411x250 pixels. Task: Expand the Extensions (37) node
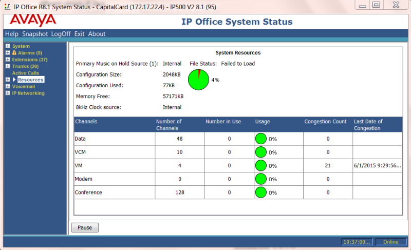(8, 60)
